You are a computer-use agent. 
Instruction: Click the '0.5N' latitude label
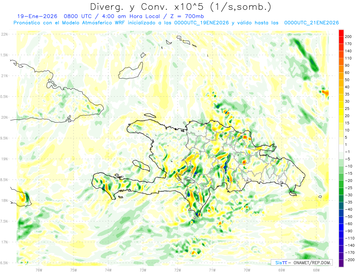[4, 97]
